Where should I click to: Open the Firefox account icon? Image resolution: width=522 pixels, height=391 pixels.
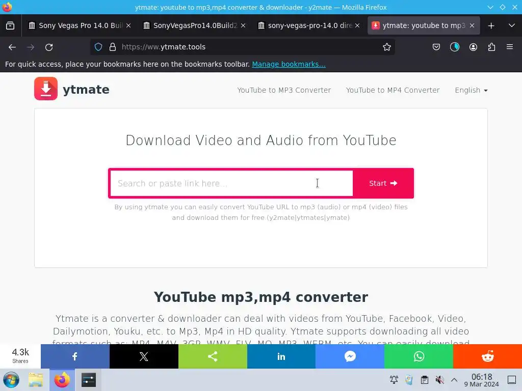pyautogui.click(x=473, y=47)
